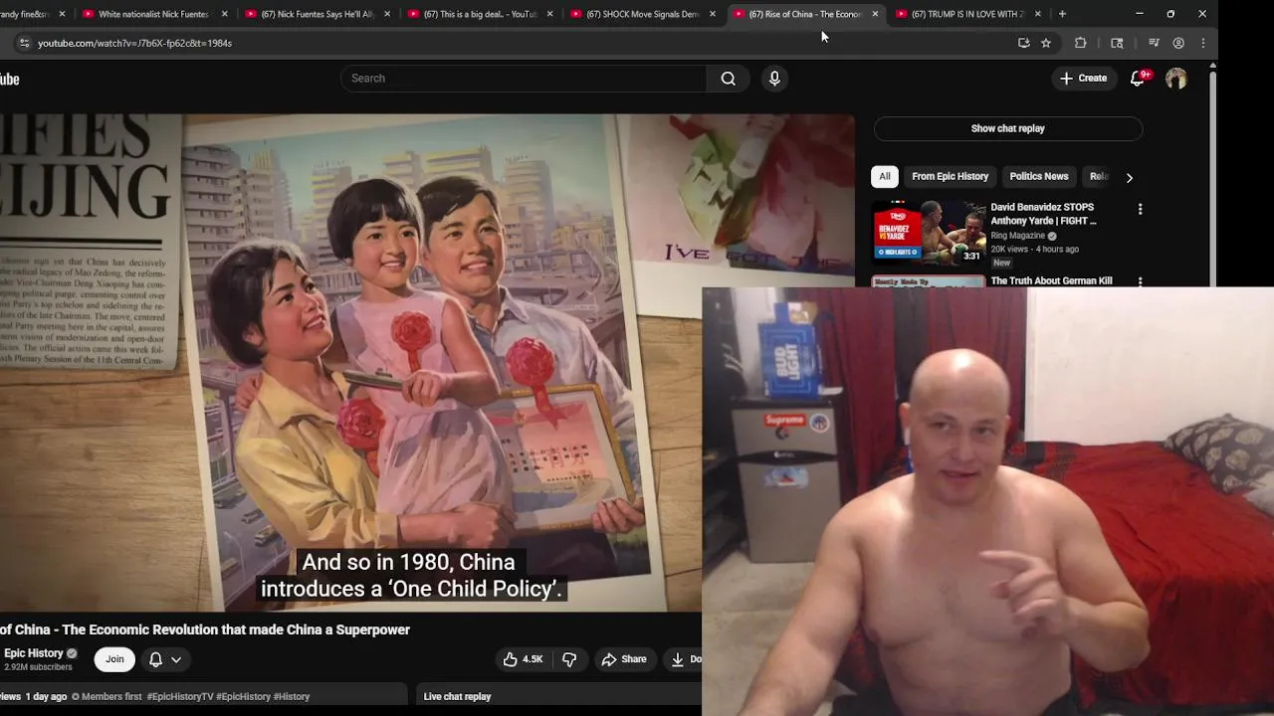Open more options for David Benavidez video

1140,209
